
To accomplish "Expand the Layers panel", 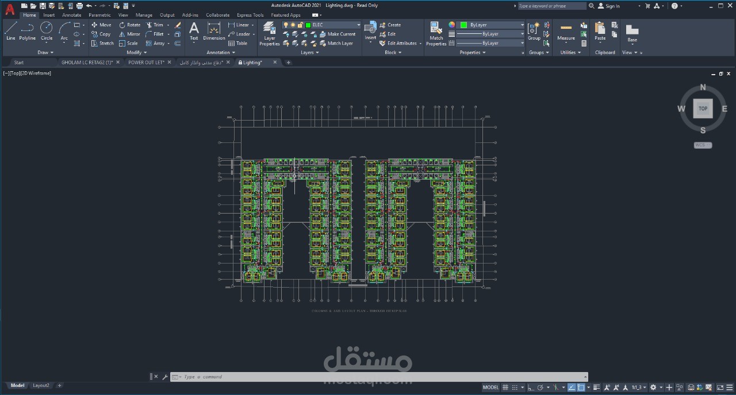I will pos(309,52).
